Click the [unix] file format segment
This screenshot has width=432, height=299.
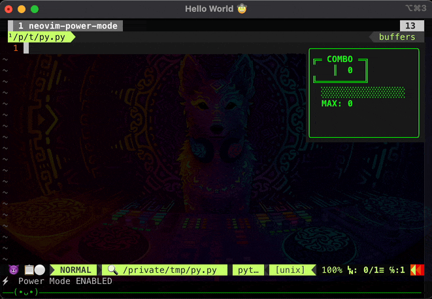click(x=291, y=270)
